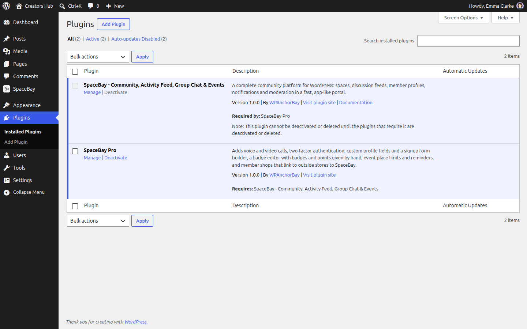Go to Add Plugin in the sidebar submenu

coord(16,142)
